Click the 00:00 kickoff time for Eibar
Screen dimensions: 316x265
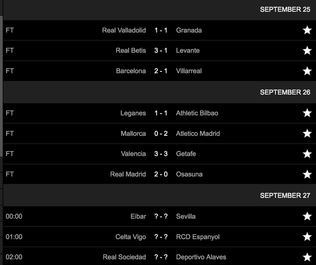(14, 216)
